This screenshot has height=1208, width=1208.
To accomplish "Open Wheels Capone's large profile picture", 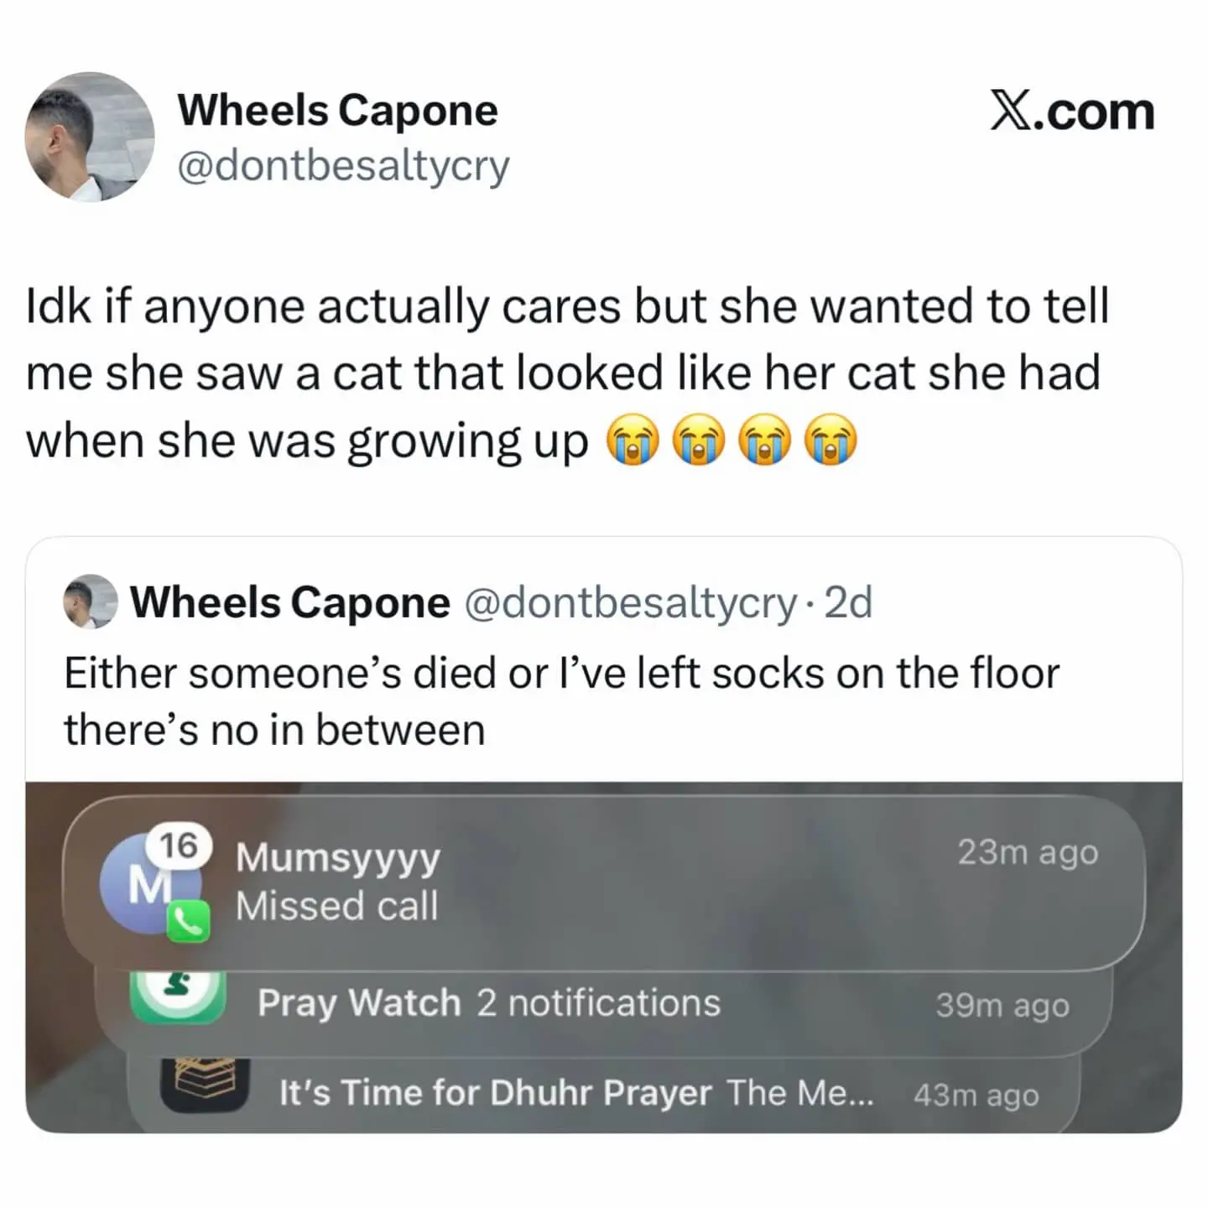I will [x=90, y=137].
